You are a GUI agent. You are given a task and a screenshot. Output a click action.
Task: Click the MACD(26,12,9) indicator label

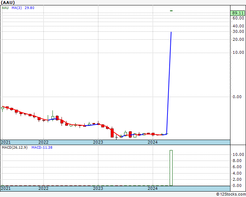[x=14, y=148]
